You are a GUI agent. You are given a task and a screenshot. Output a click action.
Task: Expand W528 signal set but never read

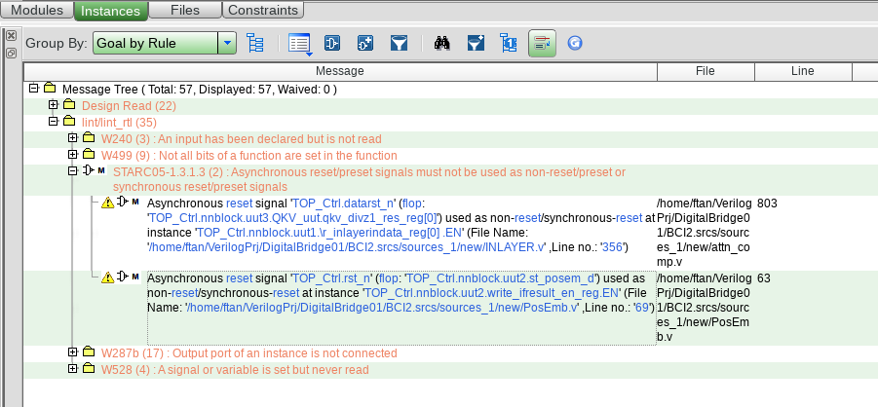pyautogui.click(x=73, y=369)
